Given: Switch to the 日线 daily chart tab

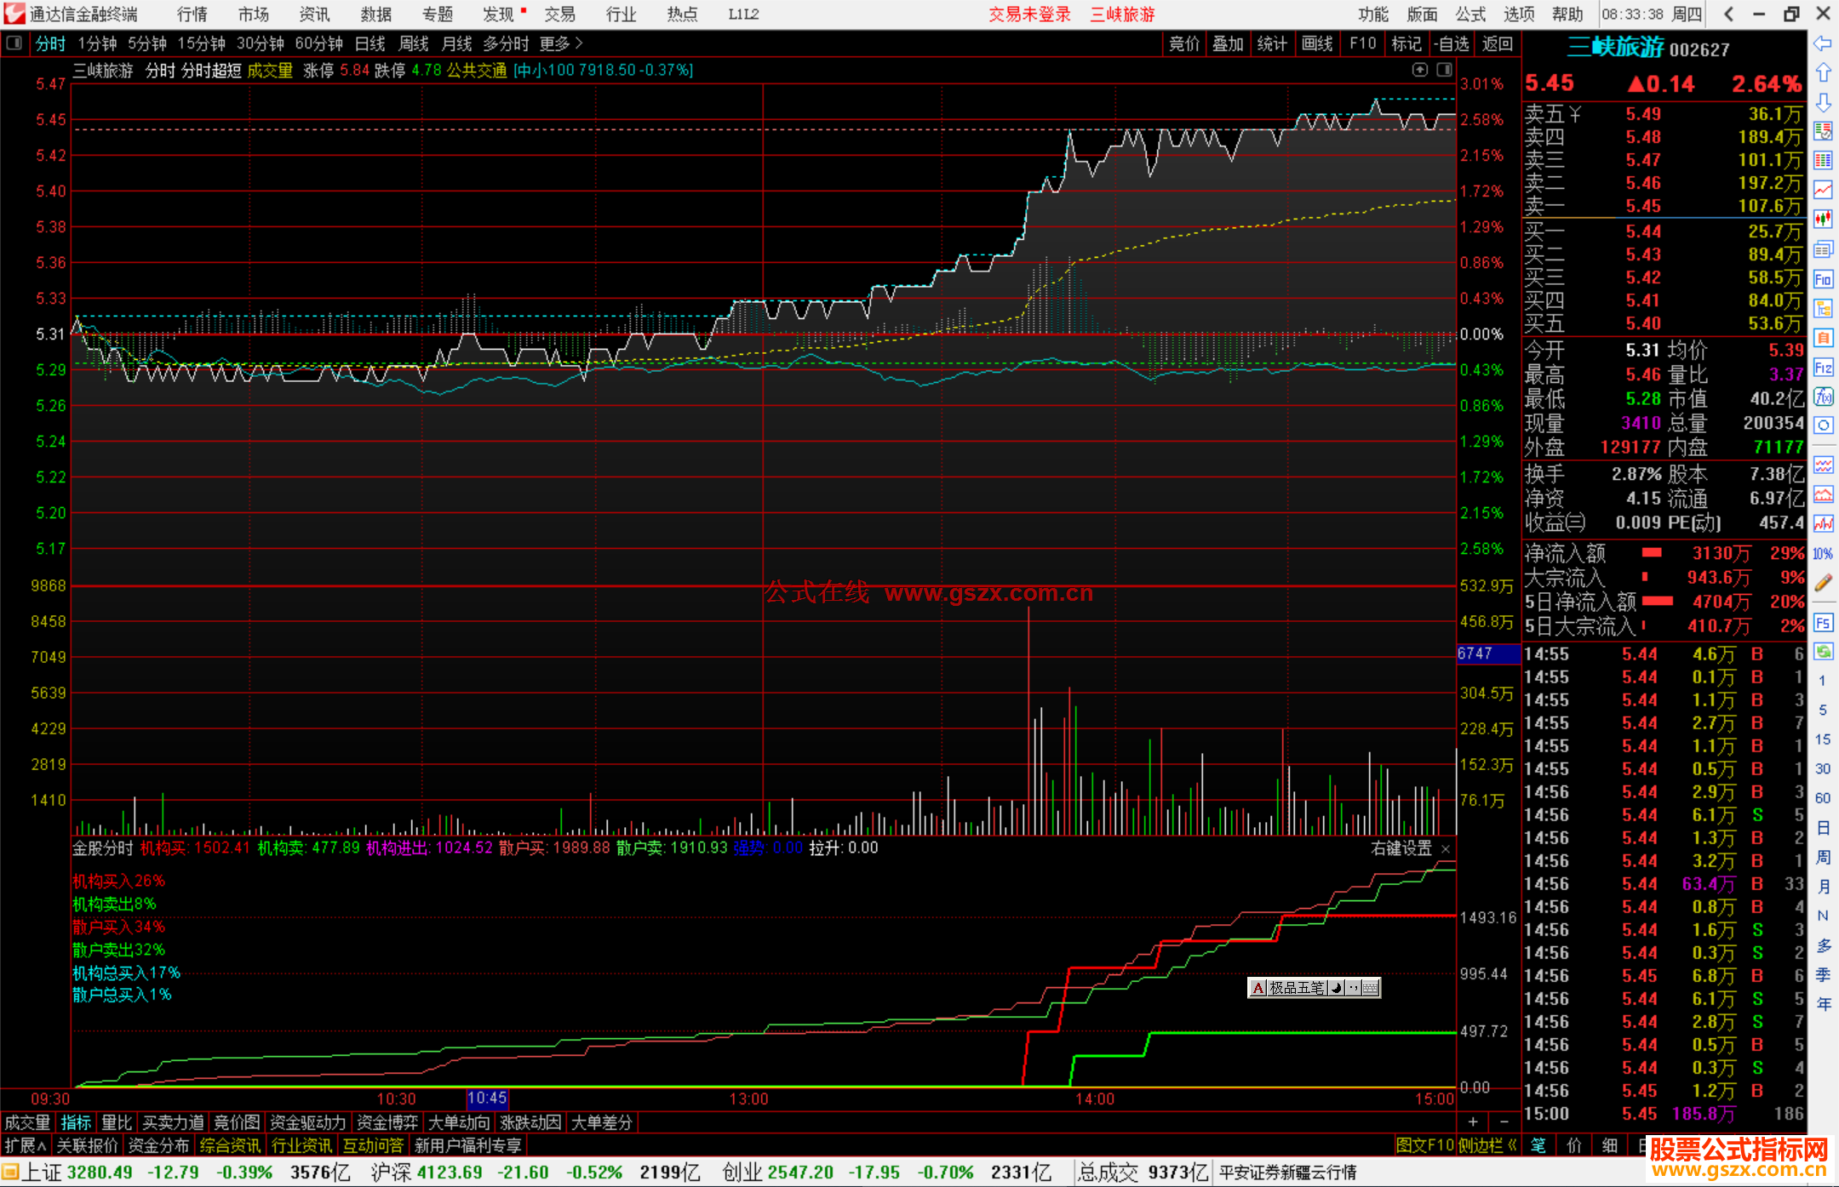Looking at the screenshot, I should click(x=370, y=43).
